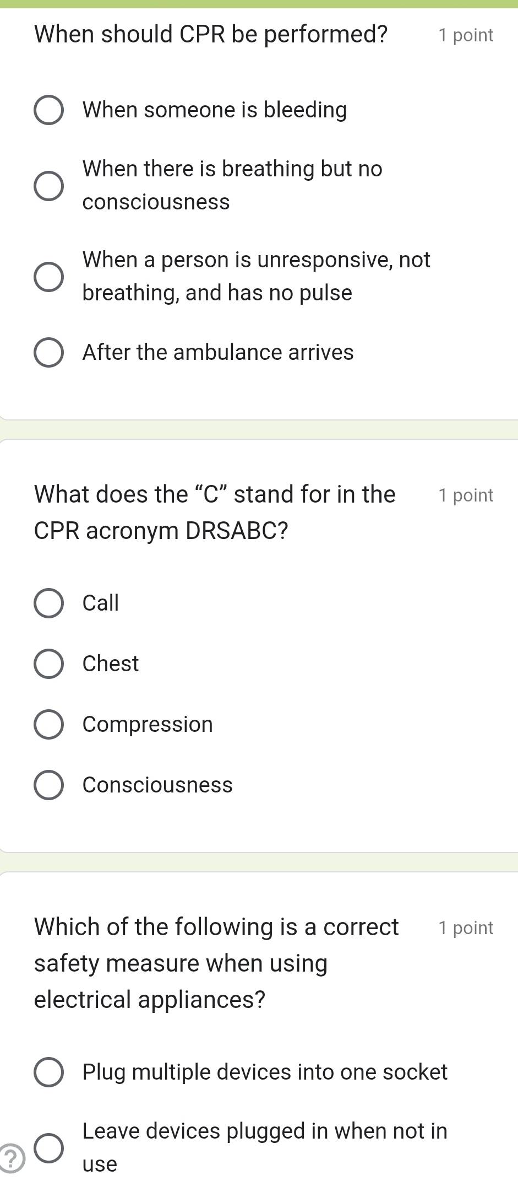This screenshot has width=518, height=1197.
Task: Click the 'Chest' option label
Action: [x=111, y=664]
